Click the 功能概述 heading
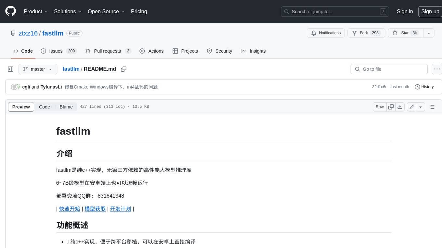This screenshot has width=442, height=248. [72, 225]
